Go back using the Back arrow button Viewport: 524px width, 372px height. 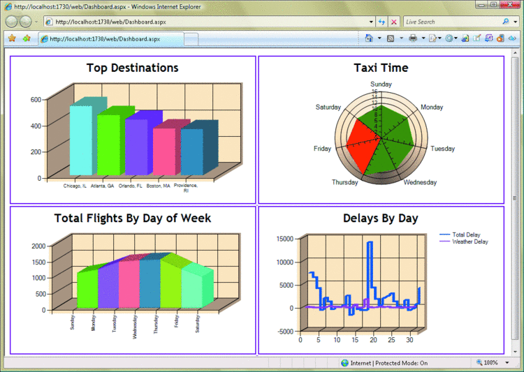point(12,22)
